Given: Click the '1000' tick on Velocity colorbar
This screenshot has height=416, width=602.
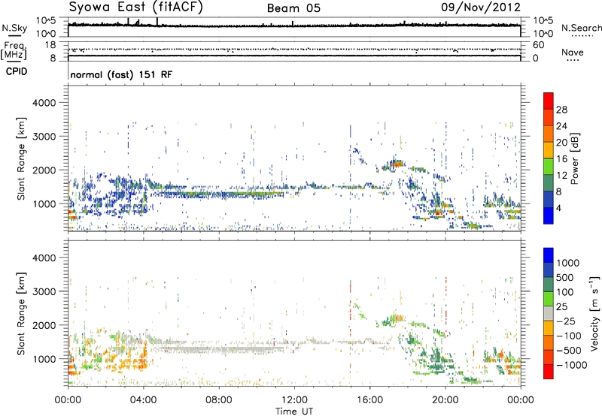Looking at the screenshot, I should (x=567, y=263).
